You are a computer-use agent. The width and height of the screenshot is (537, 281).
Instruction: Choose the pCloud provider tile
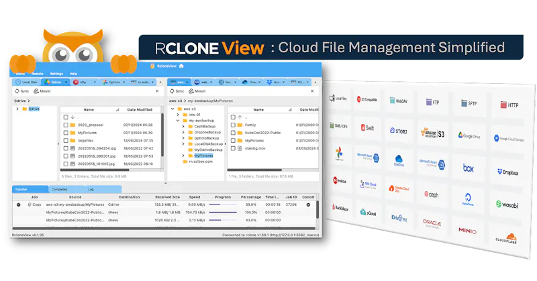(x=368, y=213)
